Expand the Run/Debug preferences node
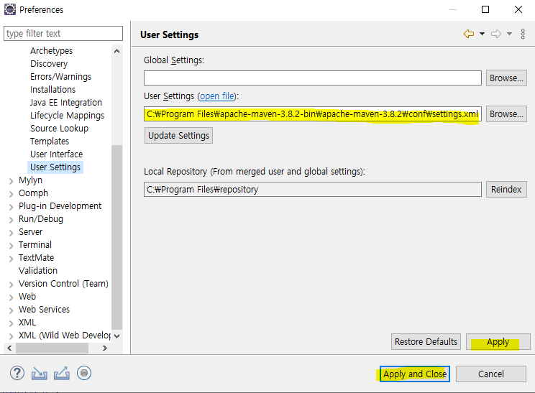Screen dimensions: 535x393 [x=11, y=219]
